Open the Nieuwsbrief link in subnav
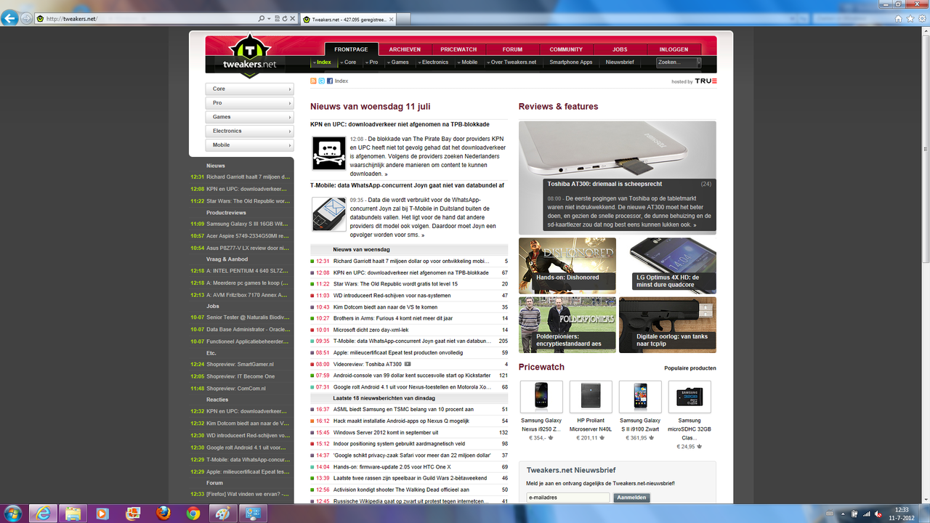This screenshot has width=930, height=523. (x=620, y=62)
